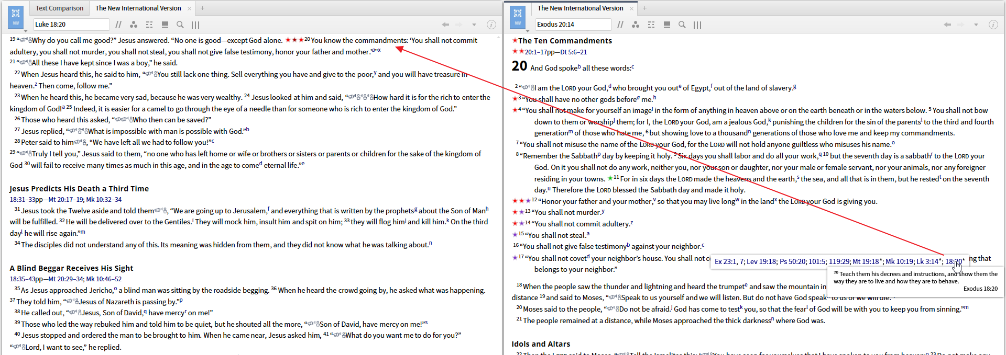Toggle interlinear view in the Luke pane

tap(149, 25)
